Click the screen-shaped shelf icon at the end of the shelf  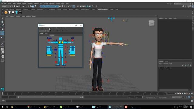click(x=20, y=12)
